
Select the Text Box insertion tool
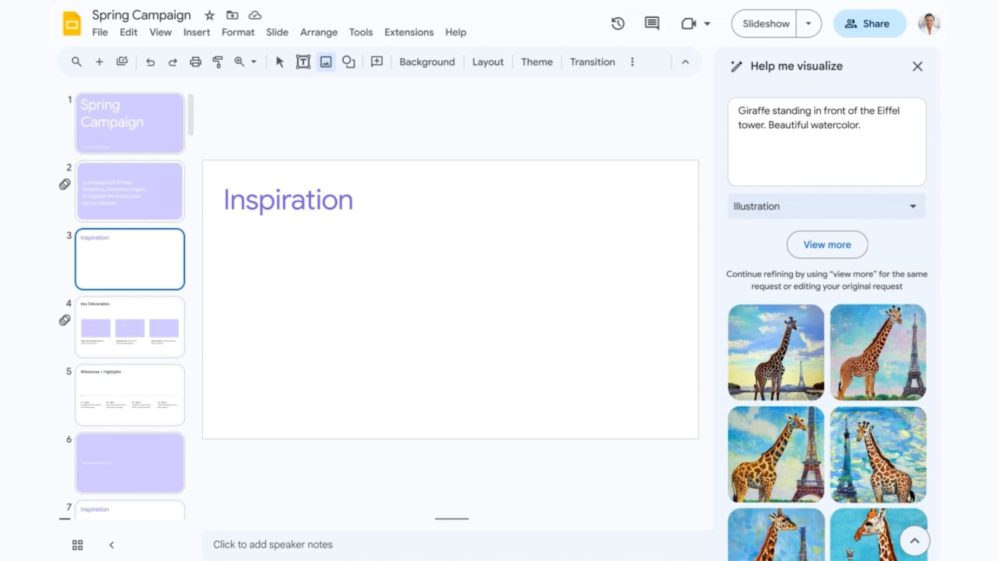pyautogui.click(x=303, y=62)
